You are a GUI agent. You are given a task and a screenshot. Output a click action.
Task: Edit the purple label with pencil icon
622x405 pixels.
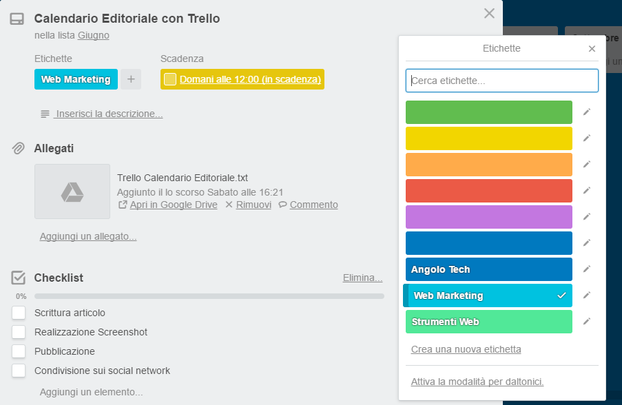[587, 217]
